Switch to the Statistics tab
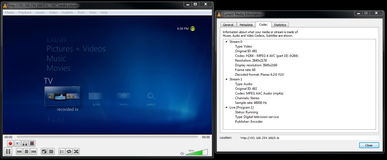387x160 pixels. (280, 25)
